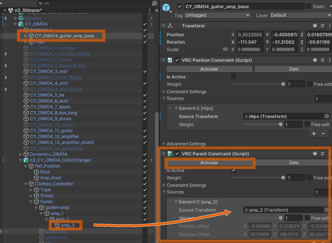The height and width of the screenshot is (243, 332).
Task: Disable the VRC Position Constraint component checkbox
Action: click(x=177, y=60)
